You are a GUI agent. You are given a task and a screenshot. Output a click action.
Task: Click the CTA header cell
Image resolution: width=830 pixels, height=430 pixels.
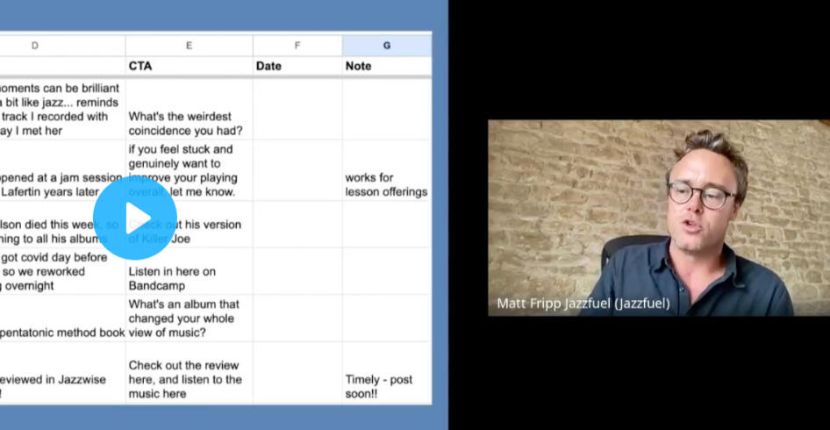189,66
